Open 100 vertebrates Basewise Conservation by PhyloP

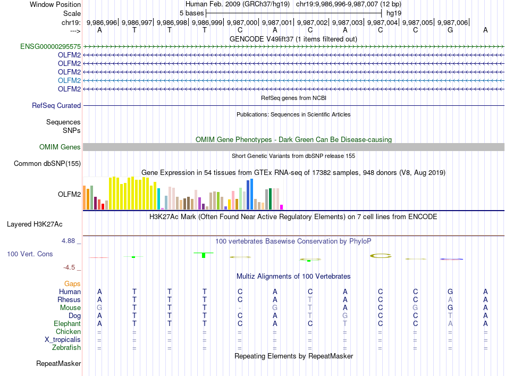[293, 241]
